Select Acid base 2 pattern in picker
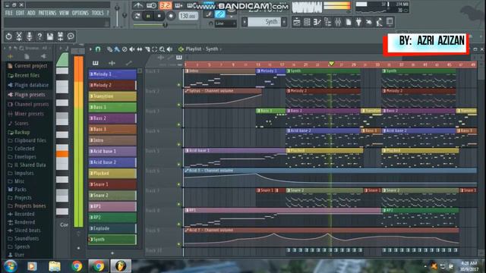Viewport: 486px width, 273px height. click(x=112, y=162)
